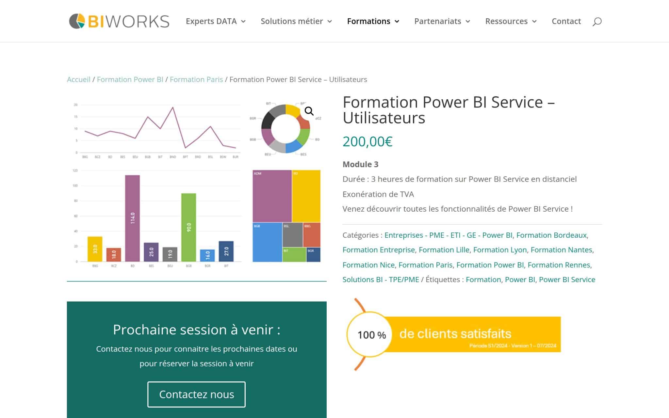669x418 pixels.
Task: Open the Formation Lyon category
Action: pyautogui.click(x=500, y=250)
